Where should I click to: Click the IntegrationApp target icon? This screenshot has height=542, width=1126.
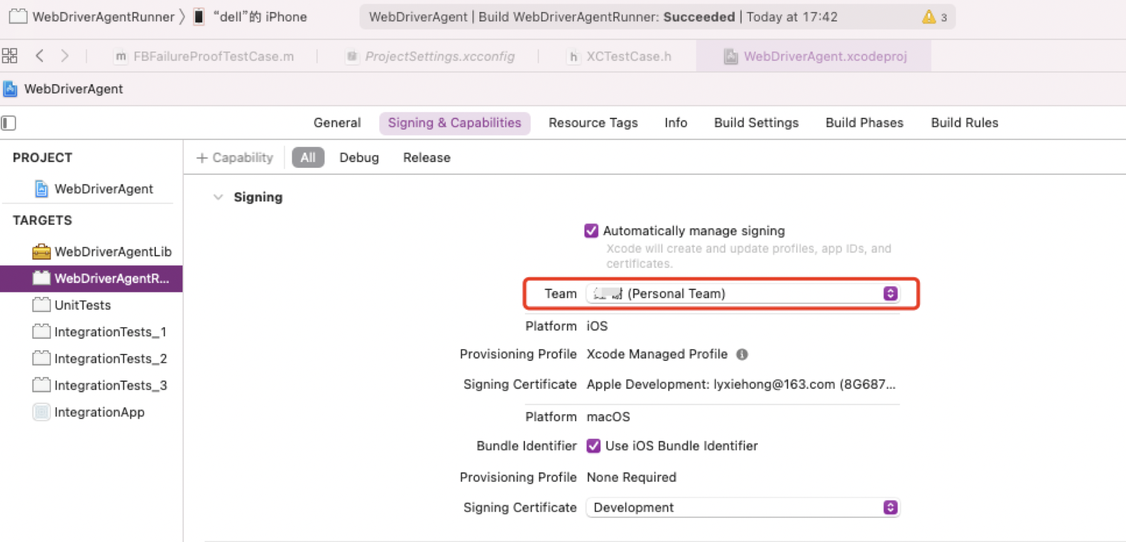[41, 412]
